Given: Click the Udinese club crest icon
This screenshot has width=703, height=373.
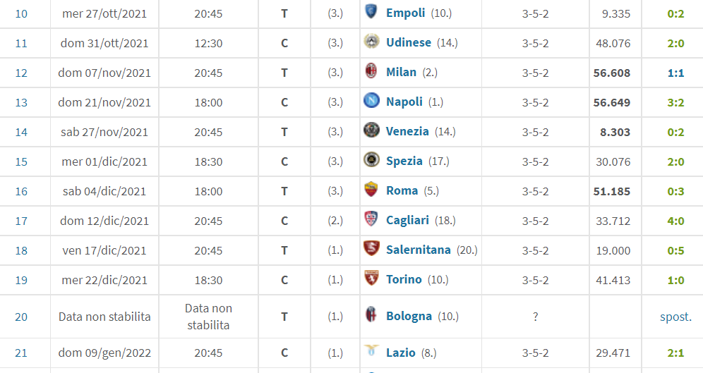Looking at the screenshot, I should point(371,41).
